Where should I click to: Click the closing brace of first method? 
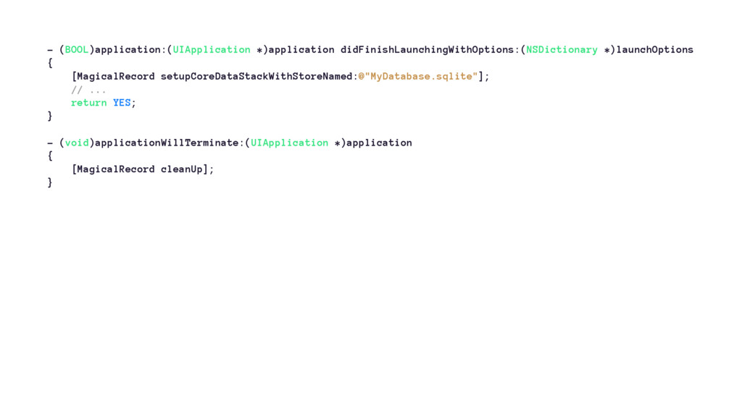[x=50, y=117]
